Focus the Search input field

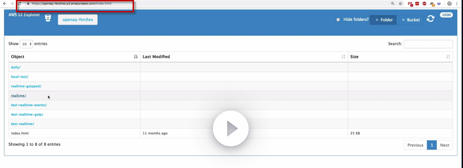[x=428, y=44]
